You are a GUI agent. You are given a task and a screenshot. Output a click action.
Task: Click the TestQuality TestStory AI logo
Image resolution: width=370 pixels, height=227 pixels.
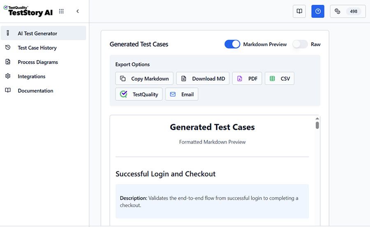tap(28, 11)
